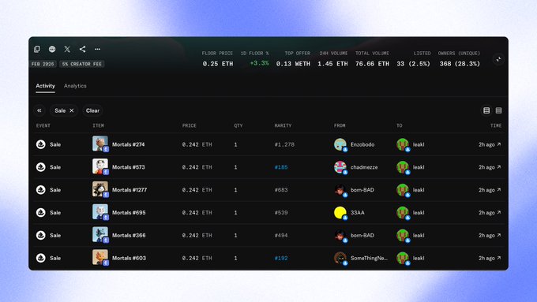The image size is (537, 302).
Task: Click the Mortals #1277 thumbnail
Action: coord(100,189)
